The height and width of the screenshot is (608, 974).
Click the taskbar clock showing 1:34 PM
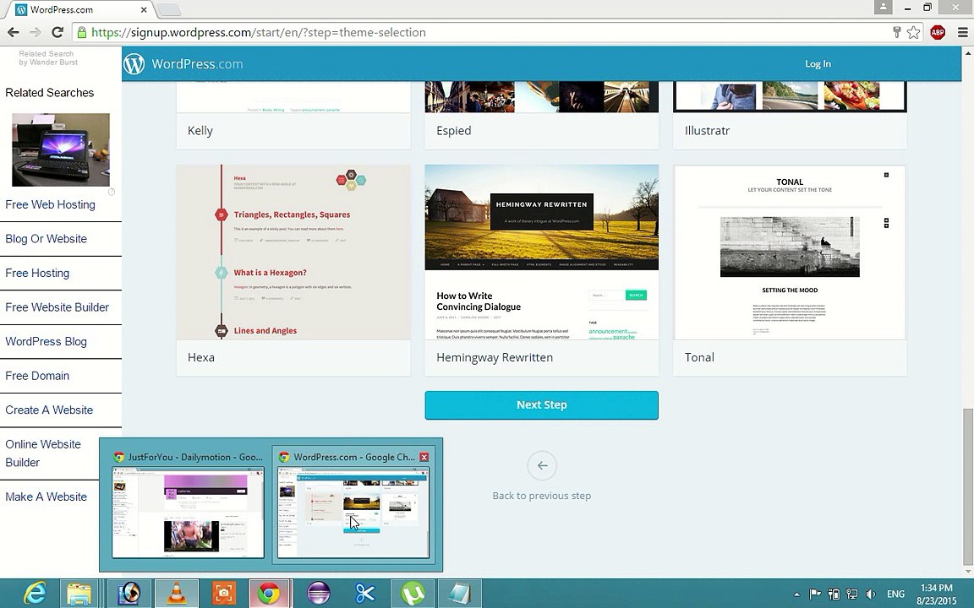click(x=938, y=594)
